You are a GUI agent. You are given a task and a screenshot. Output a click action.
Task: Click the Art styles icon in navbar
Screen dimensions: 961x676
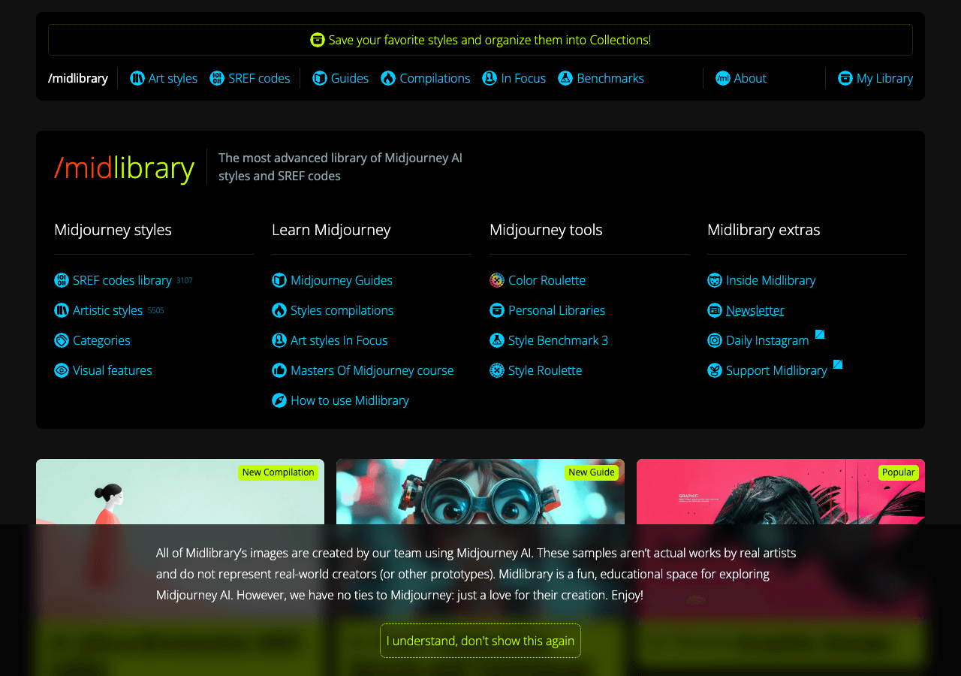tap(137, 78)
